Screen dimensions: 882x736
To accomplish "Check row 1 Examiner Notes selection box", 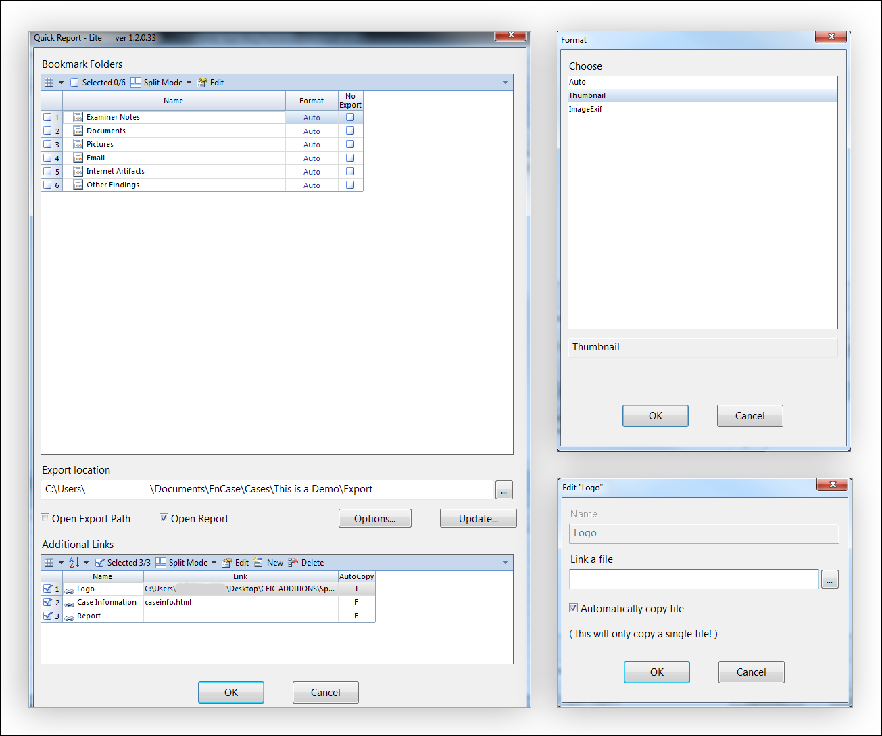I will tap(47, 117).
